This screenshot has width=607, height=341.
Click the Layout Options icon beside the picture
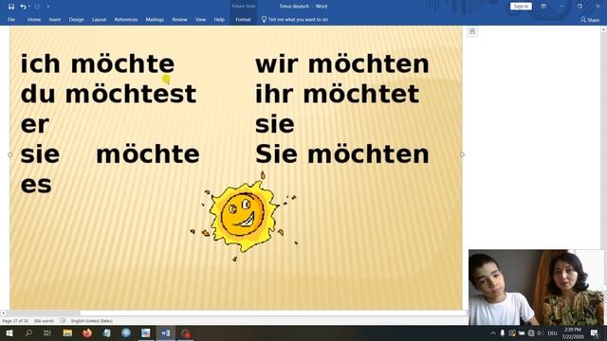pos(472,31)
